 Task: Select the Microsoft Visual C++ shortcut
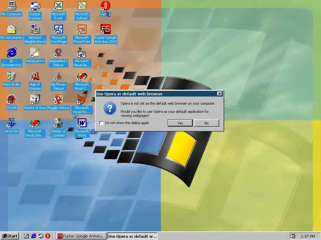[82, 81]
